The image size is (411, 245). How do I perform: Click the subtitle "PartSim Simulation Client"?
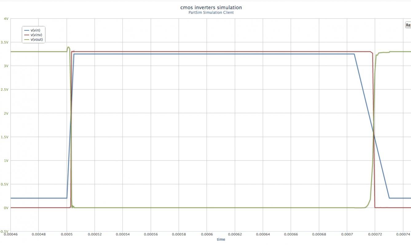211,13
